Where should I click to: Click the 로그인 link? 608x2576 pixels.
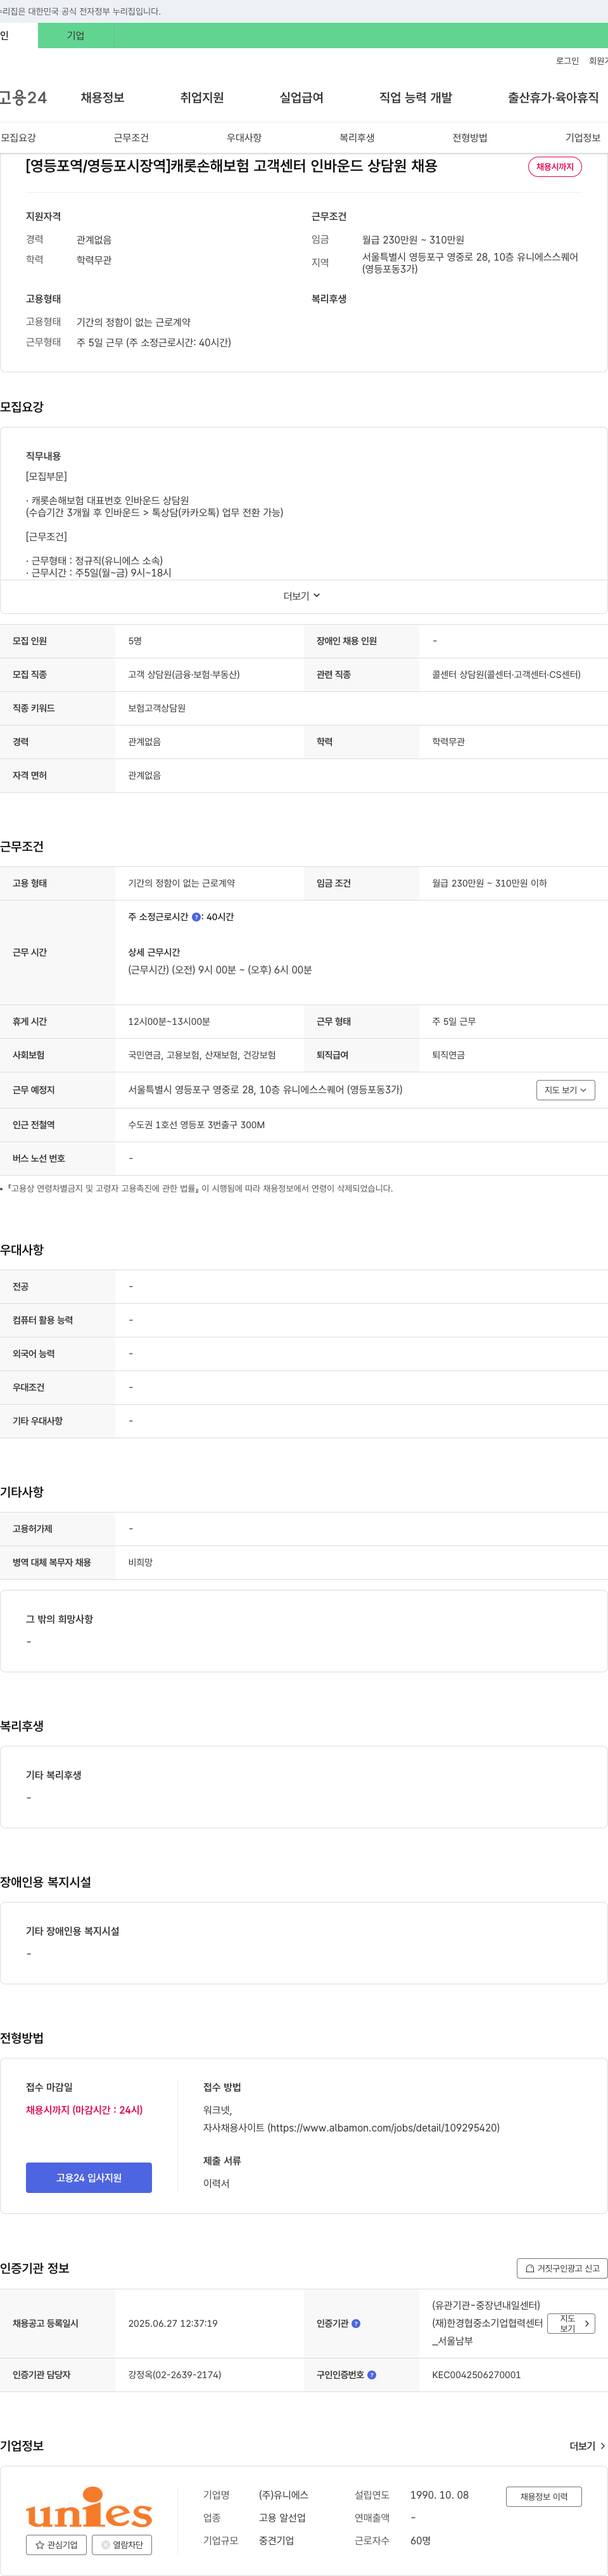click(567, 61)
